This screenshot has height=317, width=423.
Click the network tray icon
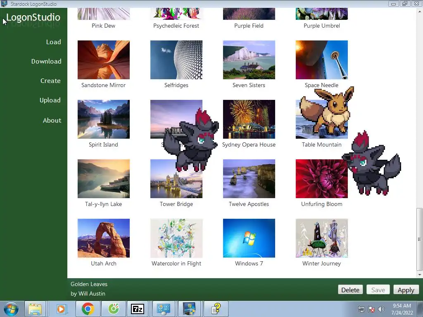[361, 309]
